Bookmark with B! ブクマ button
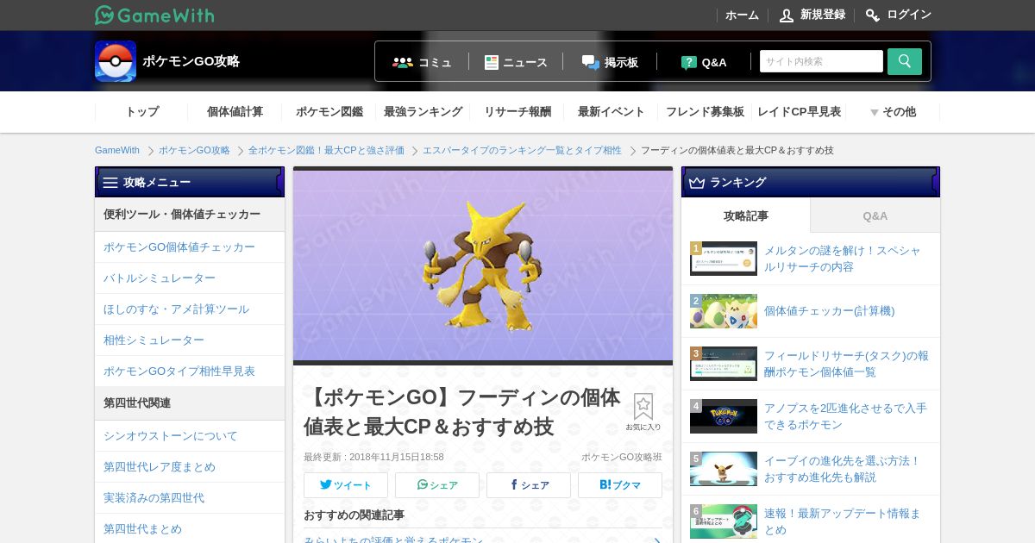 [620, 485]
